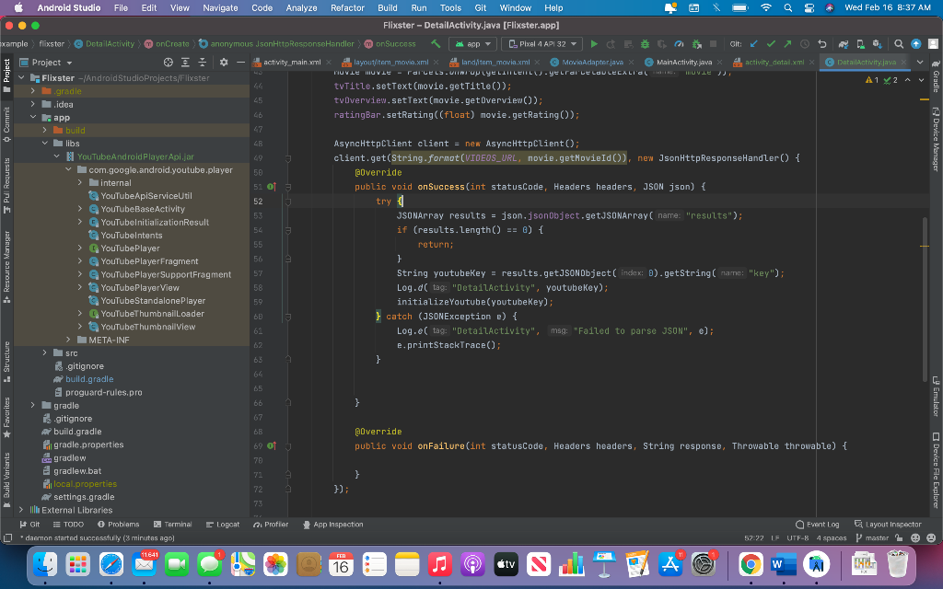Viewport: 943px width, 589px height.
Task: Click the onSuccess breadcrumb
Action: (x=390, y=44)
